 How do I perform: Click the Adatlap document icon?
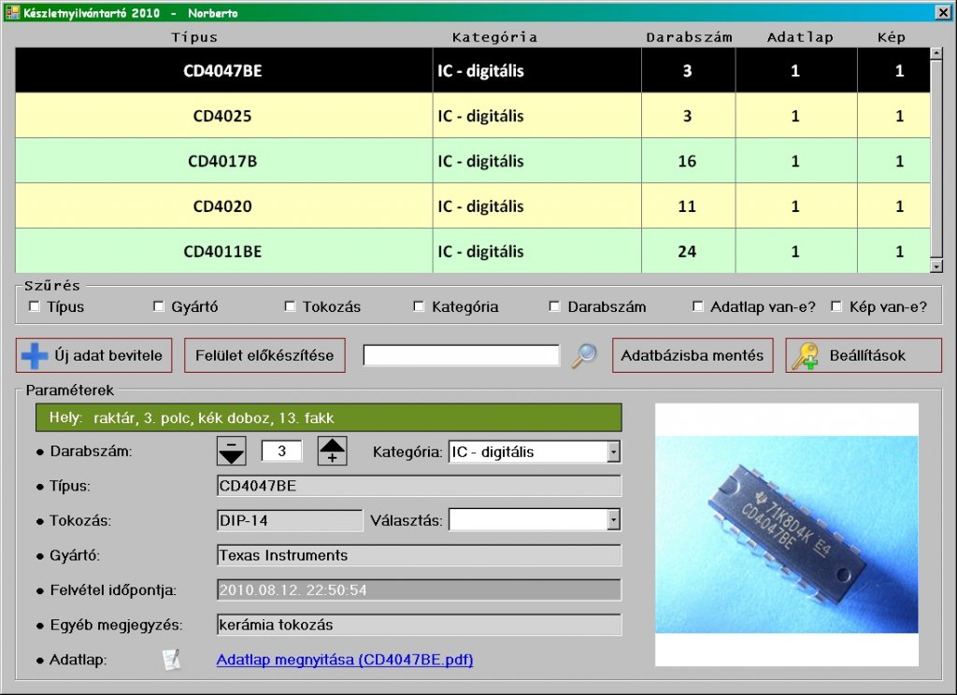pyautogui.click(x=172, y=660)
